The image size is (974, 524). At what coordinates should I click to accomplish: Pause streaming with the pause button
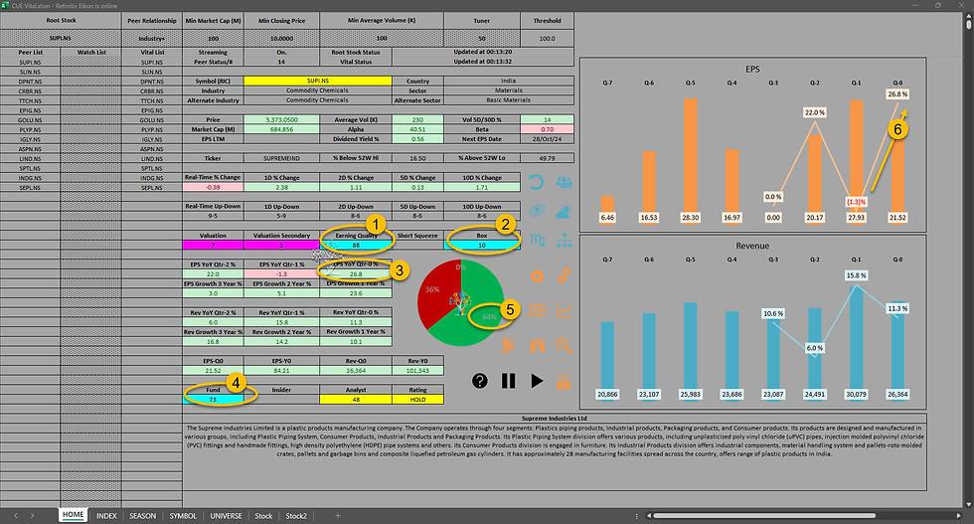click(x=508, y=381)
